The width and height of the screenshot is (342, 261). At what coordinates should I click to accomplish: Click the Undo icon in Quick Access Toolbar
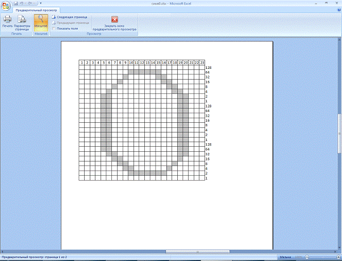(x=23, y=3)
